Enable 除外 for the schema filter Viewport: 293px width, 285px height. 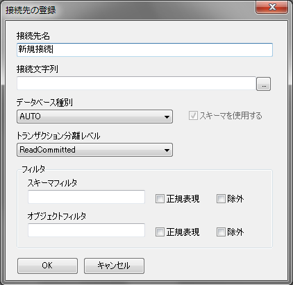coord(221,198)
